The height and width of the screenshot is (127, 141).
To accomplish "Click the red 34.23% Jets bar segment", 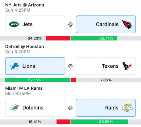I will (x=58, y=38).
